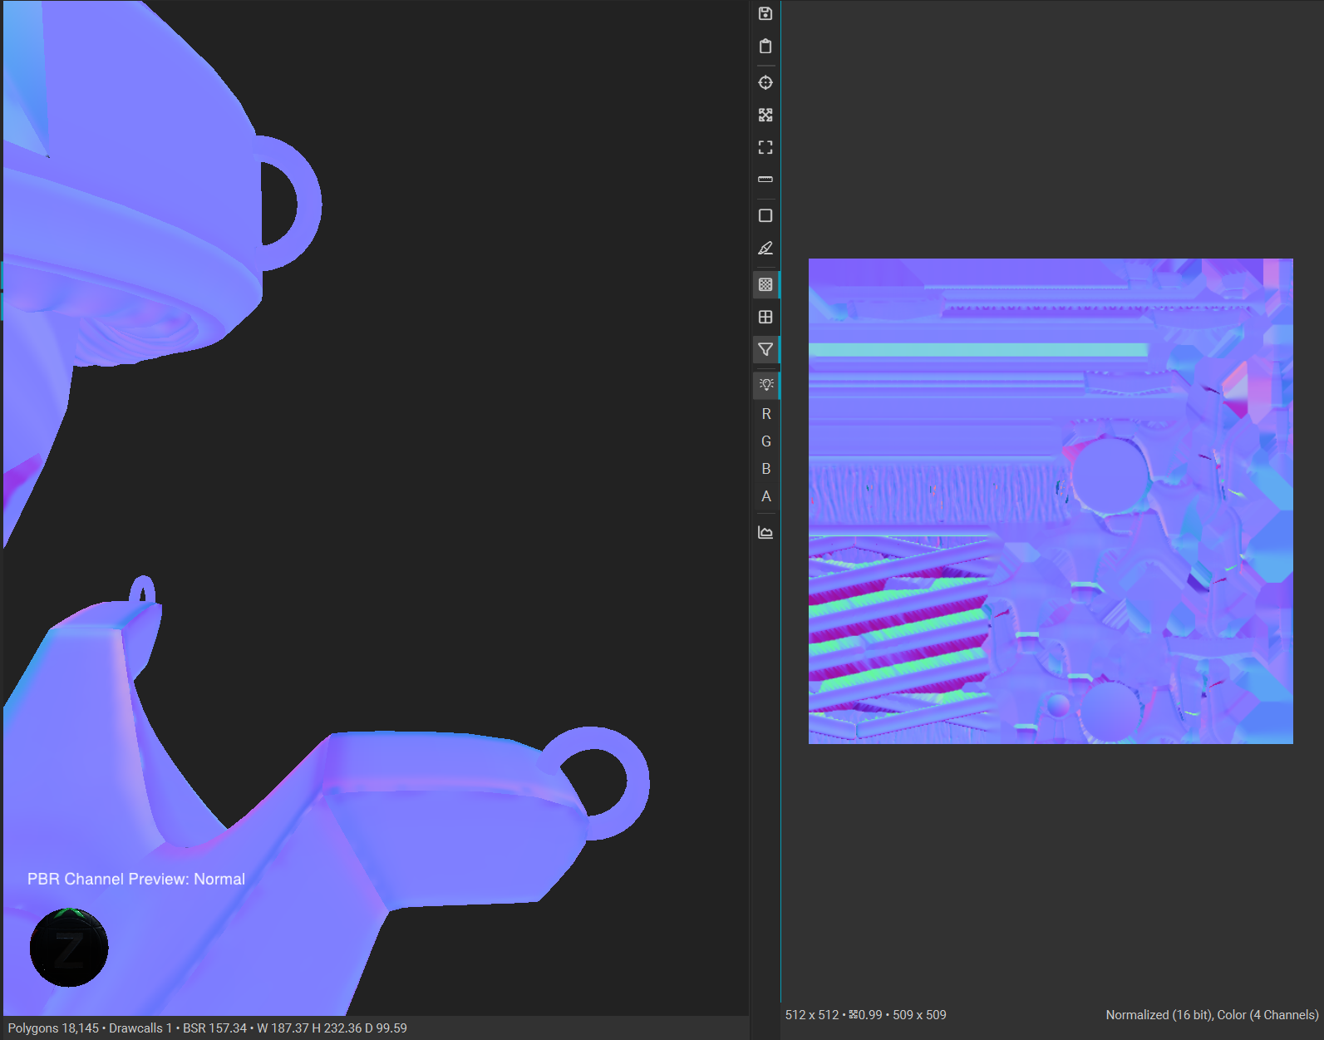This screenshot has height=1040, width=1324.
Task: Click the save texture icon
Action: click(x=765, y=13)
